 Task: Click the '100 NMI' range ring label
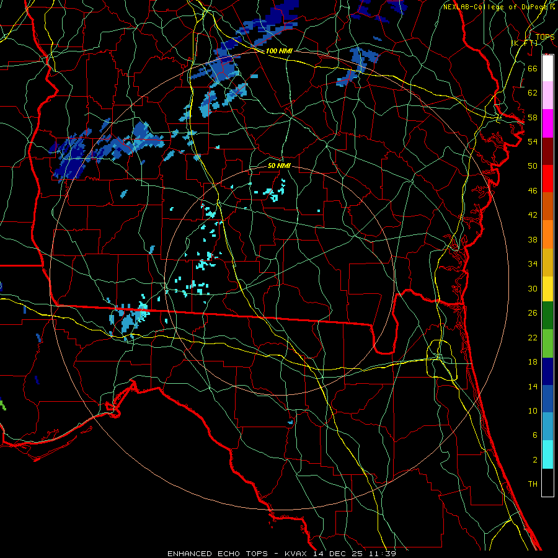pyautogui.click(x=279, y=51)
